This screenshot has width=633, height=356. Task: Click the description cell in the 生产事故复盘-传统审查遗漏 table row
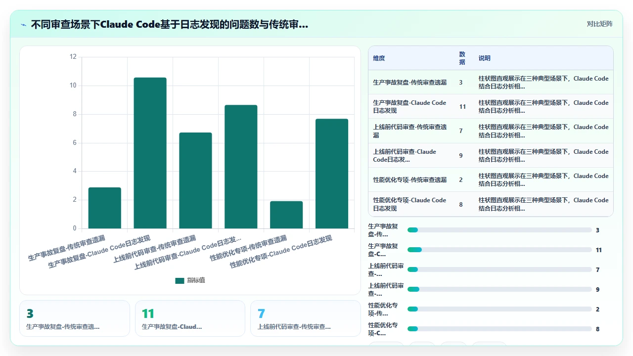(543, 83)
